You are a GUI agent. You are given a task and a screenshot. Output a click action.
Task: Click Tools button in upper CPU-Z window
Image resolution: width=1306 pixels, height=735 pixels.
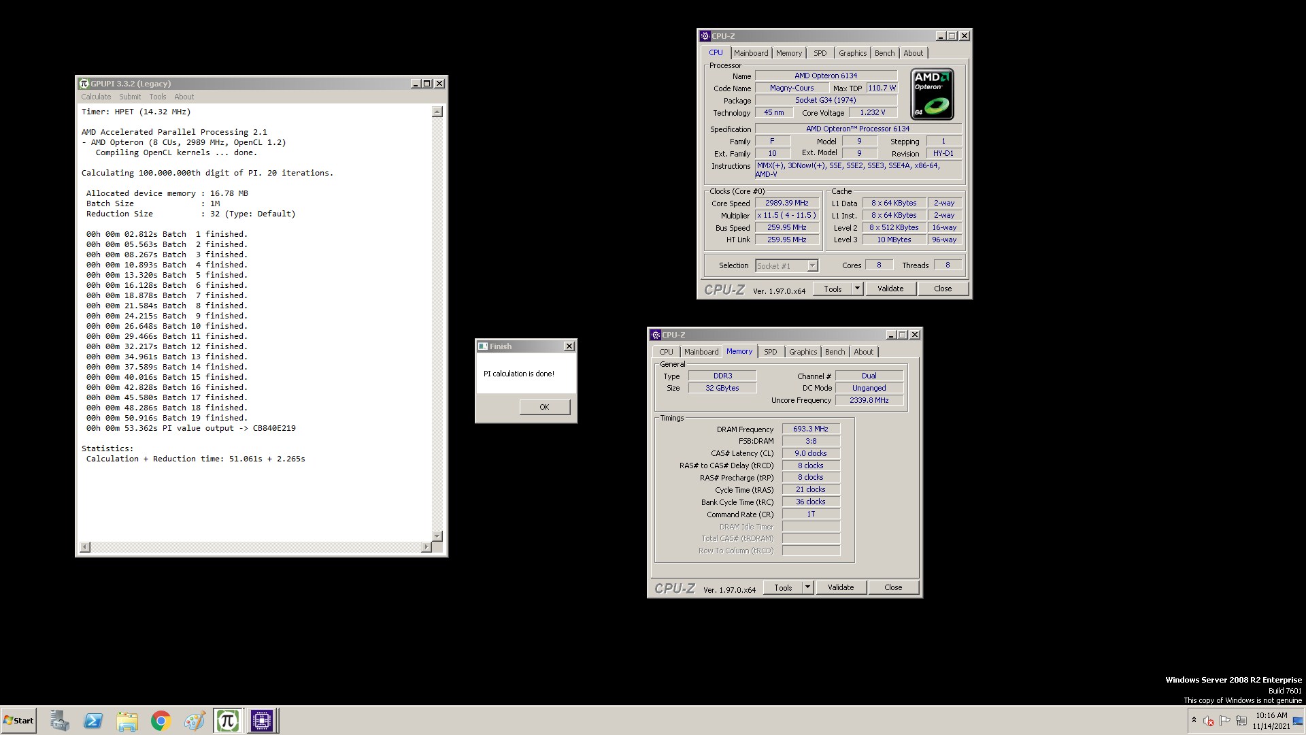(833, 289)
